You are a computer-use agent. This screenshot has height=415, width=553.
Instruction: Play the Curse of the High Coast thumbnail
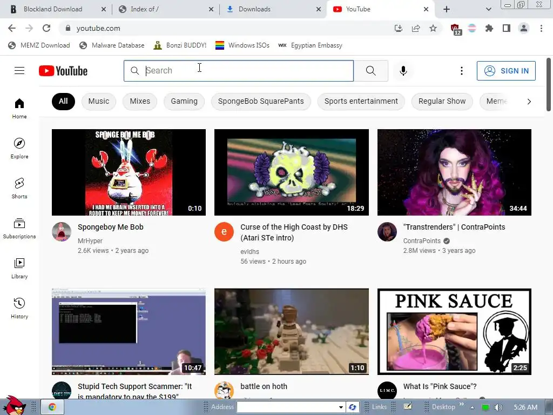291,172
